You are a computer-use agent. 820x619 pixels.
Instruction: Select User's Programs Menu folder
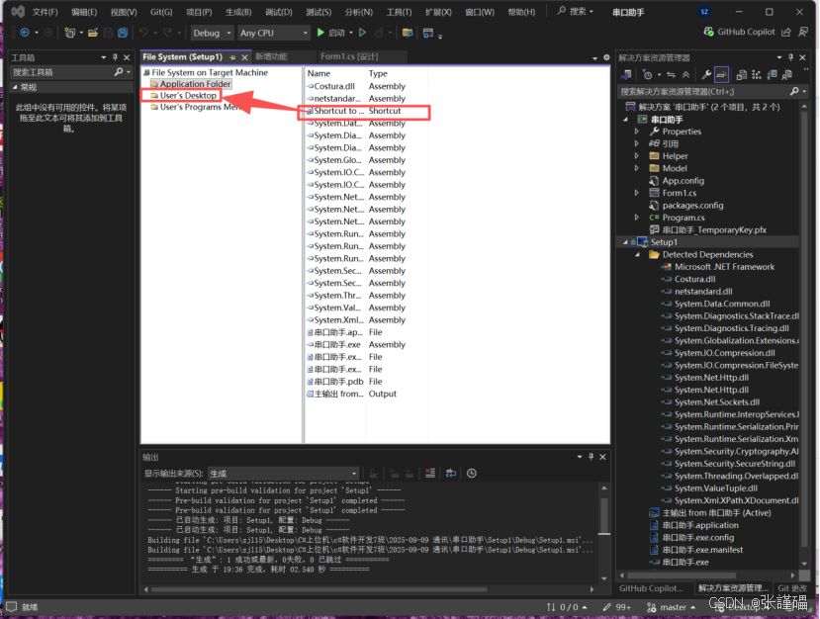click(x=197, y=107)
